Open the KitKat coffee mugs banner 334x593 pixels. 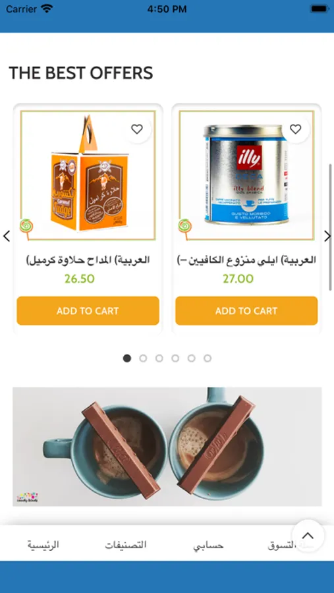[167, 447]
